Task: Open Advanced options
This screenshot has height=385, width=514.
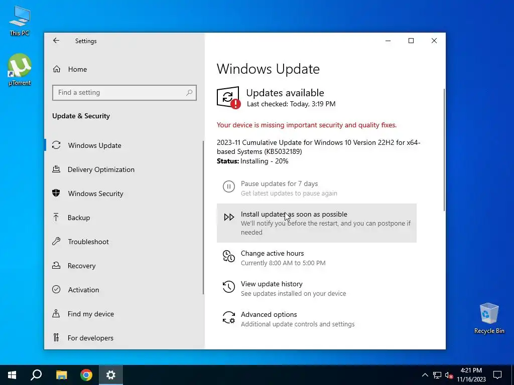Action: click(317, 319)
